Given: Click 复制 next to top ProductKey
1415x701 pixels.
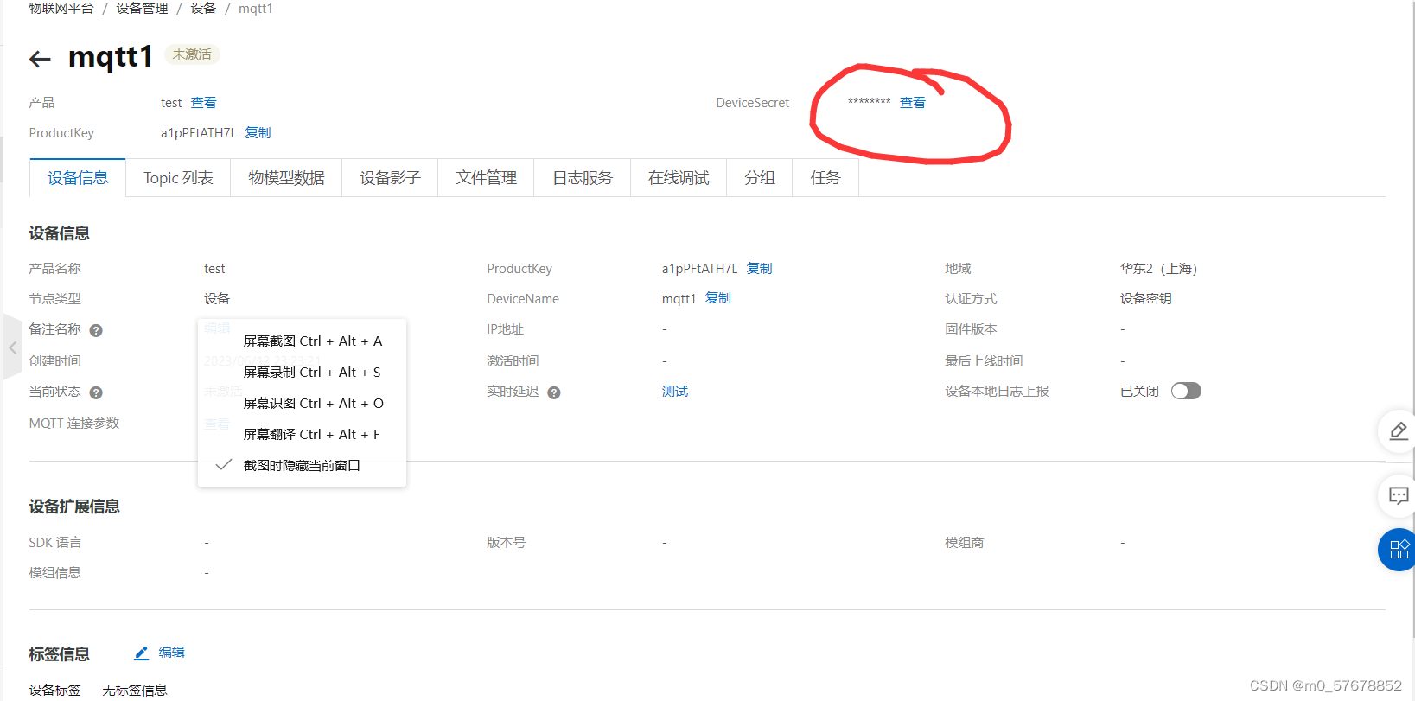Looking at the screenshot, I should pos(258,133).
